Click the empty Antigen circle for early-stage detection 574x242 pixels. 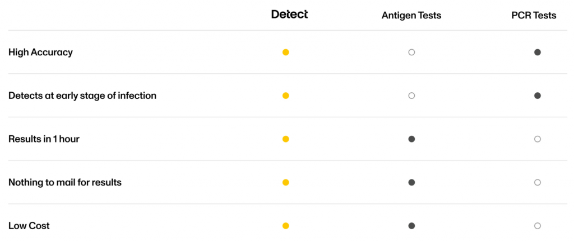coord(411,96)
